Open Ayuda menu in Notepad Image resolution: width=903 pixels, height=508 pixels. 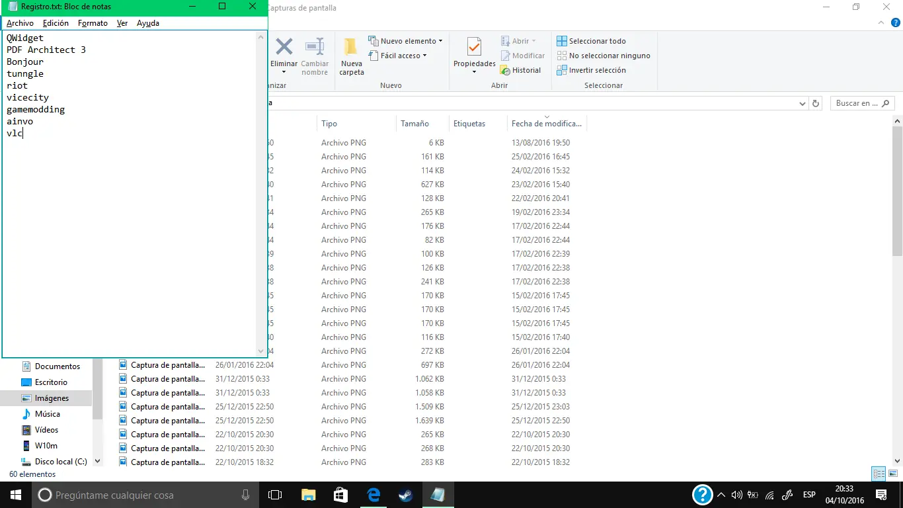(148, 23)
